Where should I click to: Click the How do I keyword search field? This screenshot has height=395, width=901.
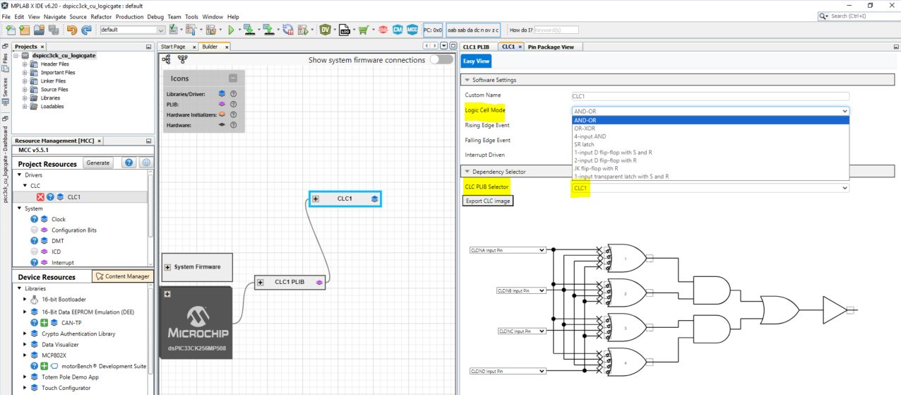(556, 30)
